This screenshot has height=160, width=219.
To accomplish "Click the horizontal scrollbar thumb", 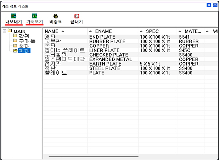I will coord(93,156).
